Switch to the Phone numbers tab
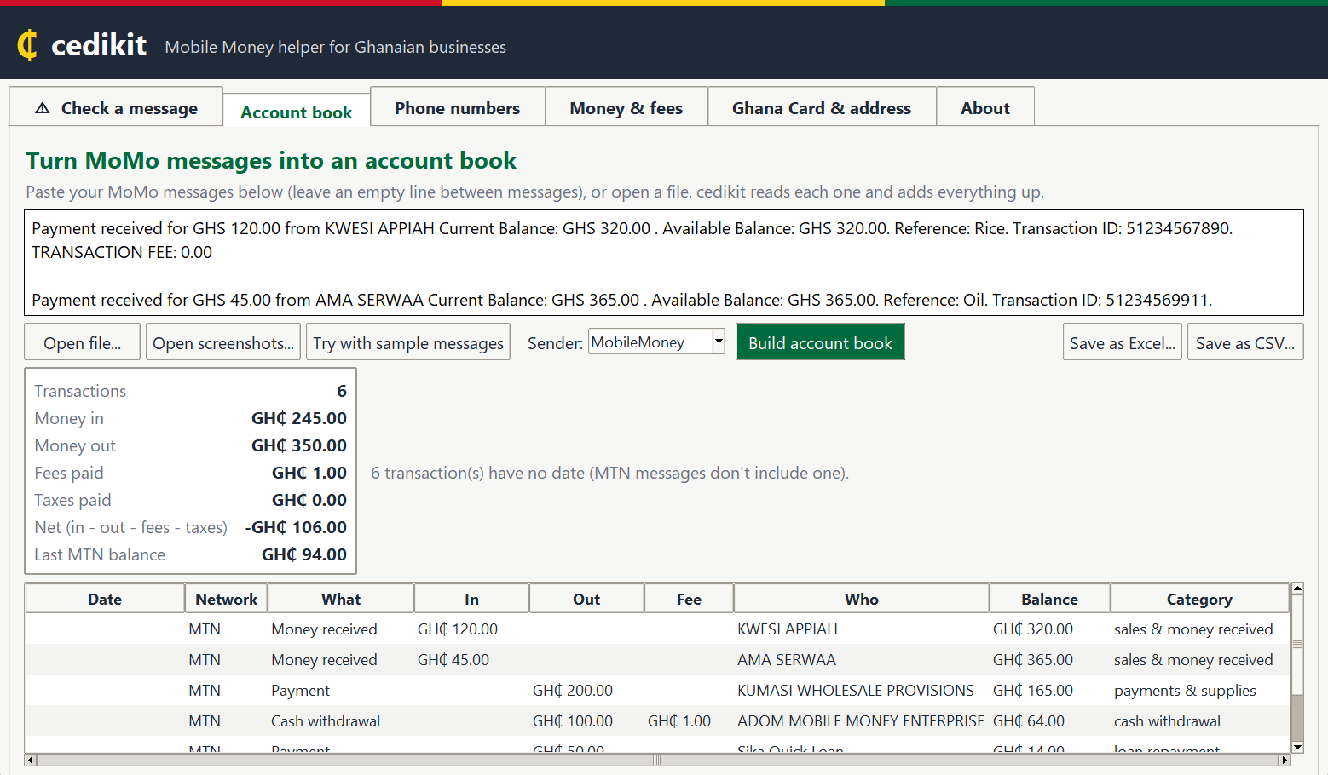This screenshot has height=775, width=1328. coord(457,107)
